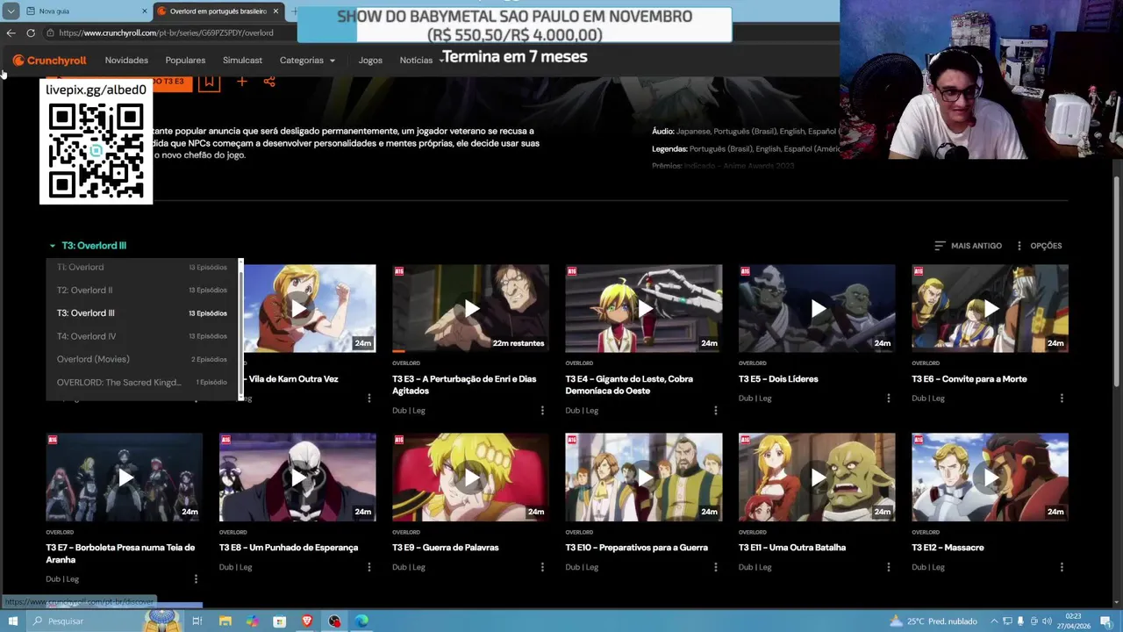Close the Nova guia tab
The width and height of the screenshot is (1123, 632).
[145, 11]
